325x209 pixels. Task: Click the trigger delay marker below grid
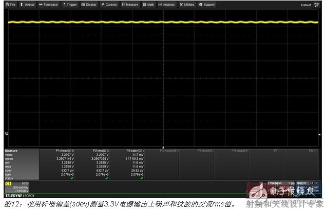[163, 148]
